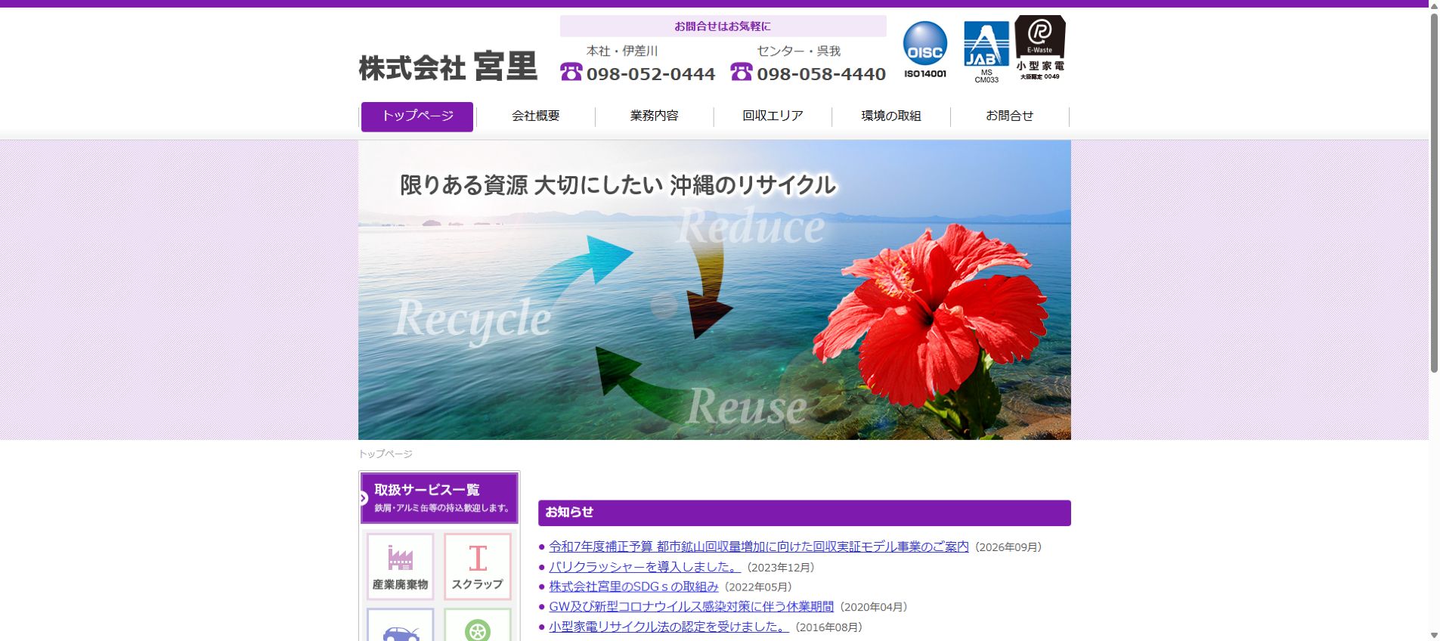This screenshot has height=641, width=1440.
Task: Click the 株式会社 宮里 company logo
Action: point(447,67)
